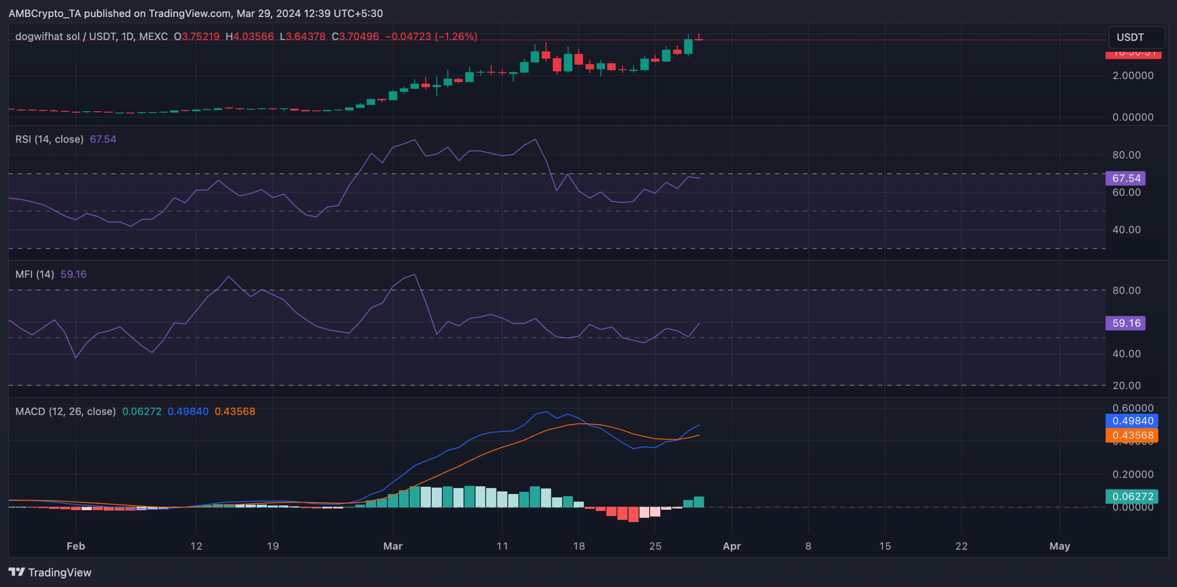
Task: Click the MFI 40.00 axis label
Action: click(1126, 354)
